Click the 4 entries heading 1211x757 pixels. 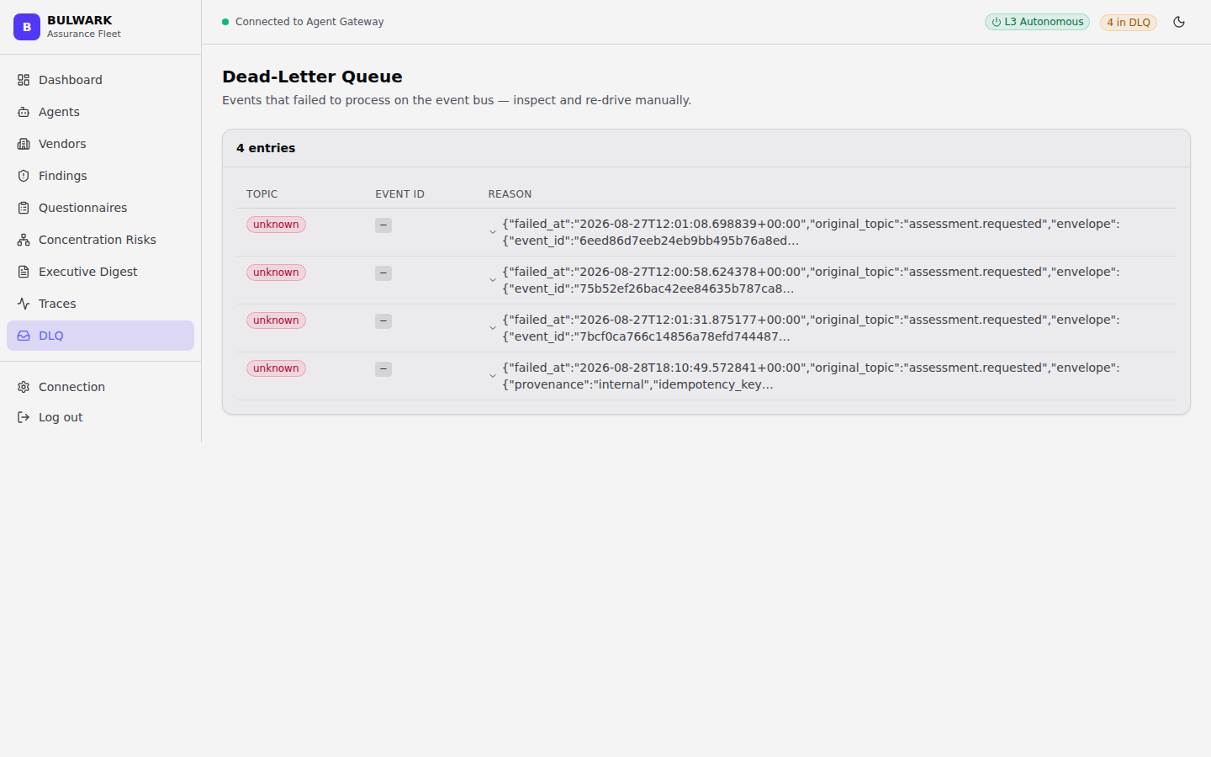(x=266, y=148)
